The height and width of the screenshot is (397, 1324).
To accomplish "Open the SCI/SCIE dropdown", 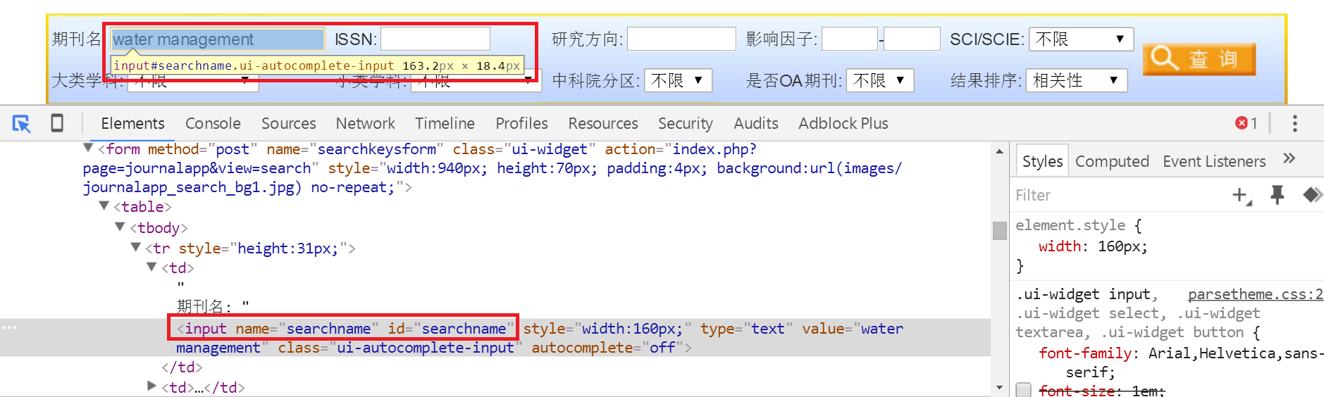I will tap(1081, 39).
